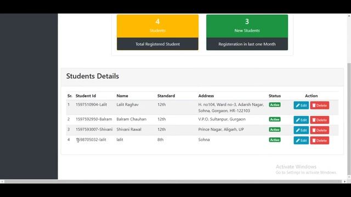
Task: Click the vertical scrollbar down arrow
Action: coord(349,177)
